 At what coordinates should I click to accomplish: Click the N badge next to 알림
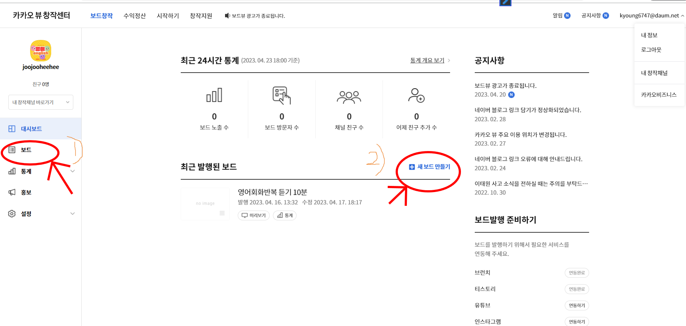tap(567, 16)
